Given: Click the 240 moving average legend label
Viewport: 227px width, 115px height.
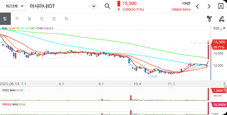Looking at the screenshot, I should 32,28.
